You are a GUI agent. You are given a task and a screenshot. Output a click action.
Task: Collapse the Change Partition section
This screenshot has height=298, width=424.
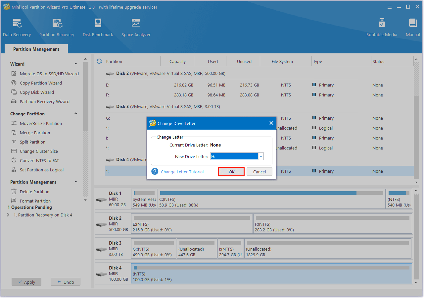76,114
